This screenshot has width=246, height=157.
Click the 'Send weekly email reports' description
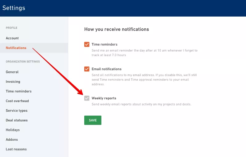(x=141, y=104)
